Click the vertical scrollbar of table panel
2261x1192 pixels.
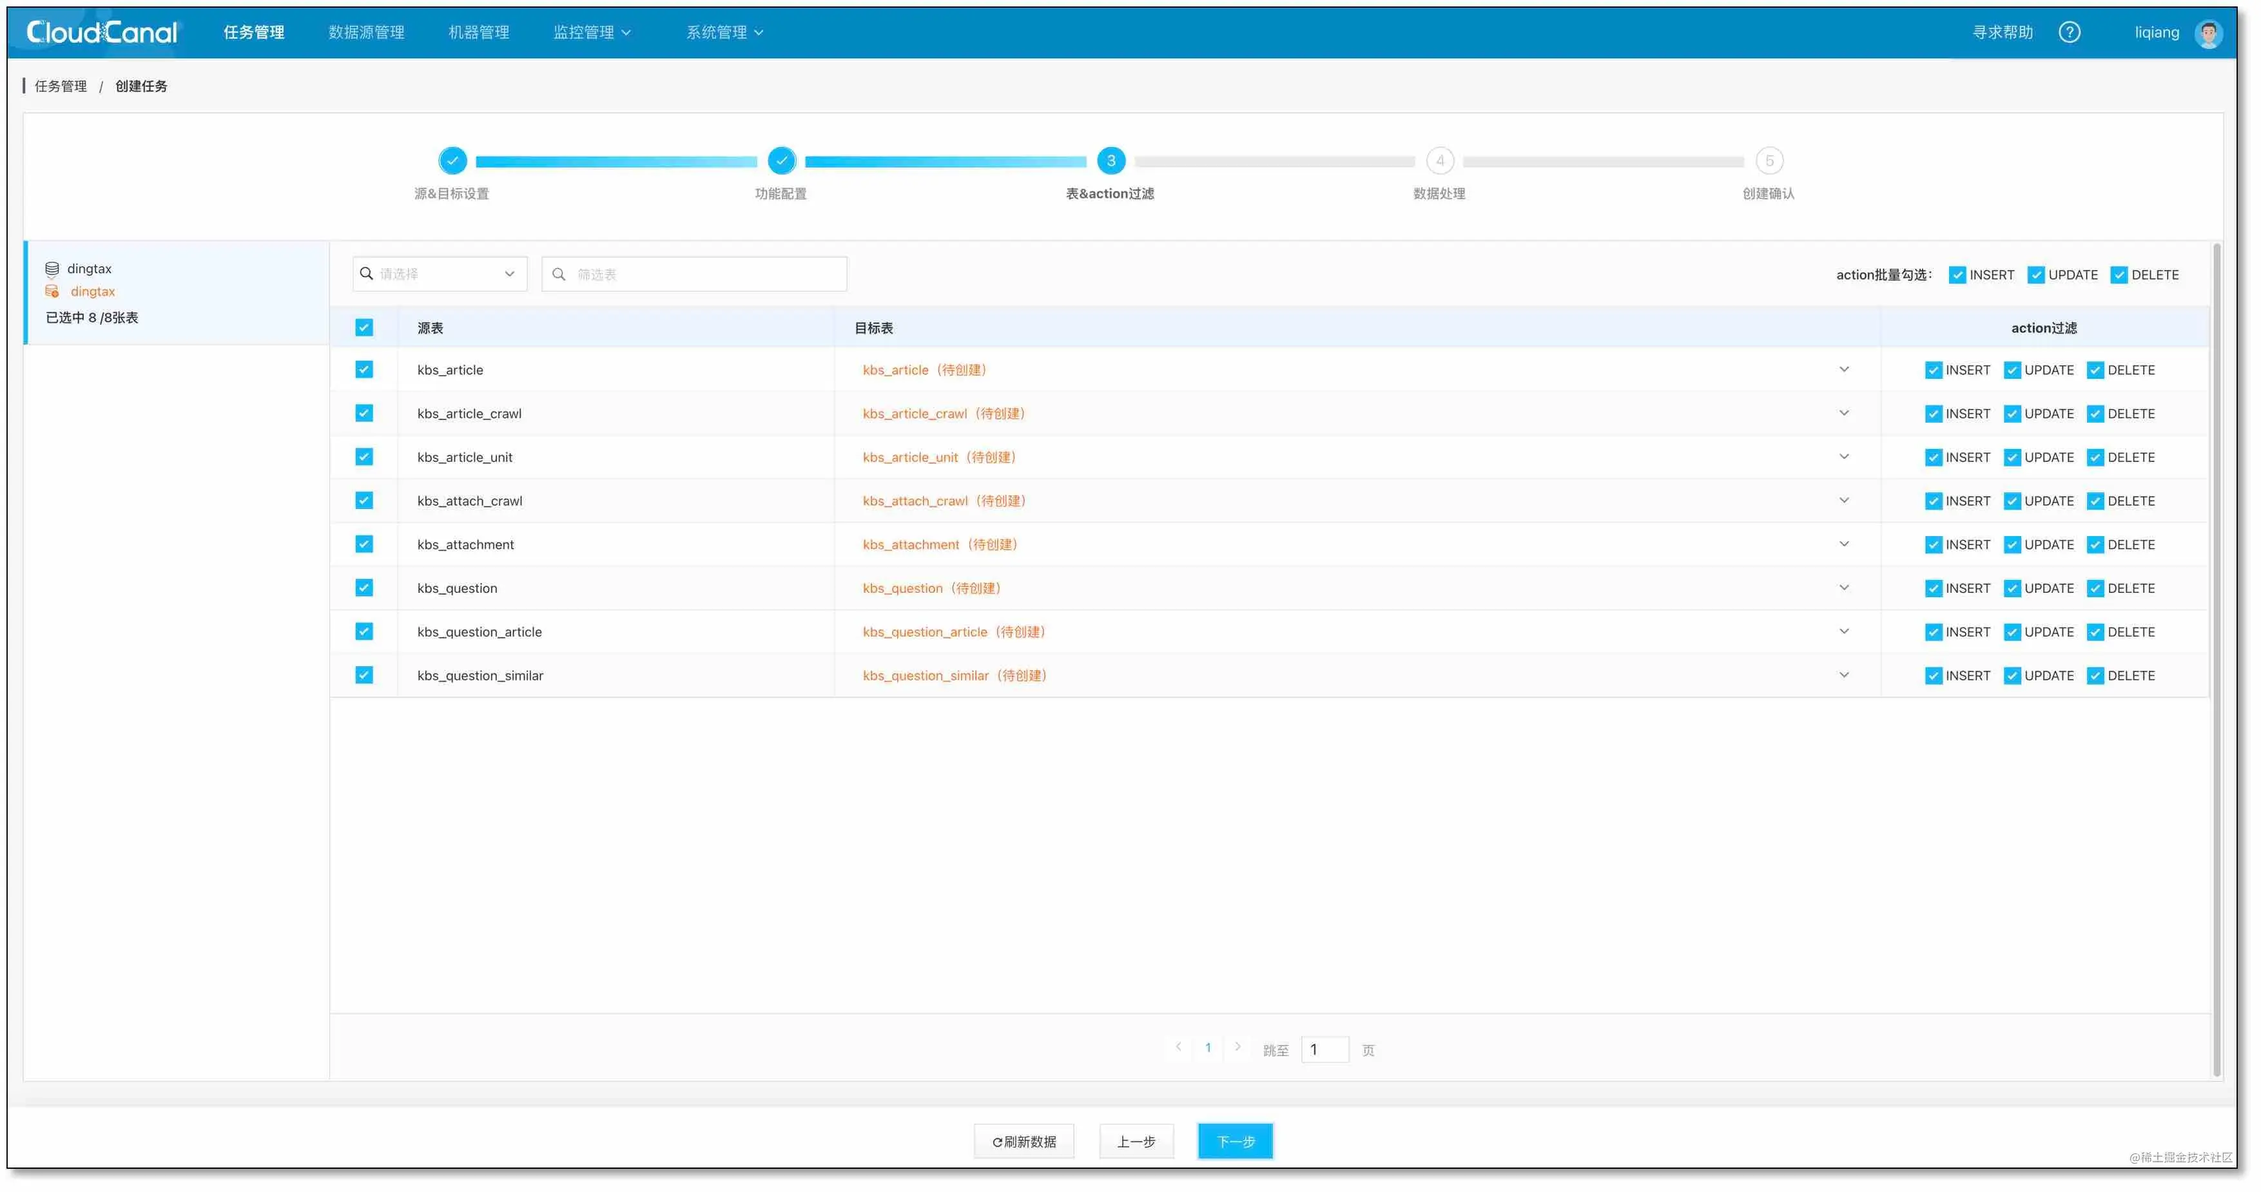click(x=2217, y=658)
